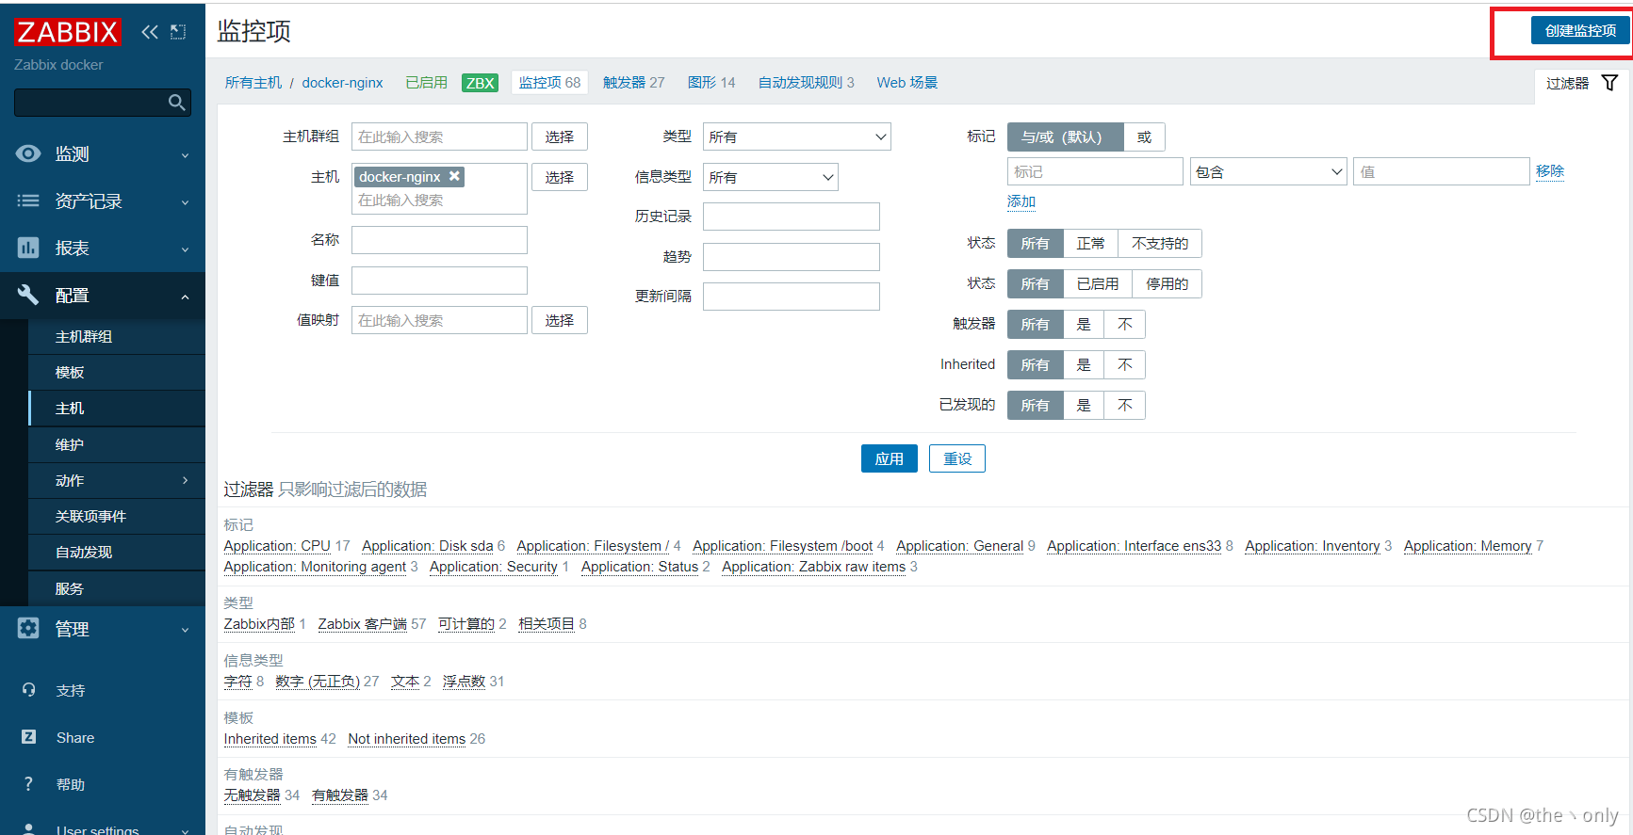Collapse the 配置 menu chevron
The height and width of the screenshot is (835, 1633).
(185, 297)
